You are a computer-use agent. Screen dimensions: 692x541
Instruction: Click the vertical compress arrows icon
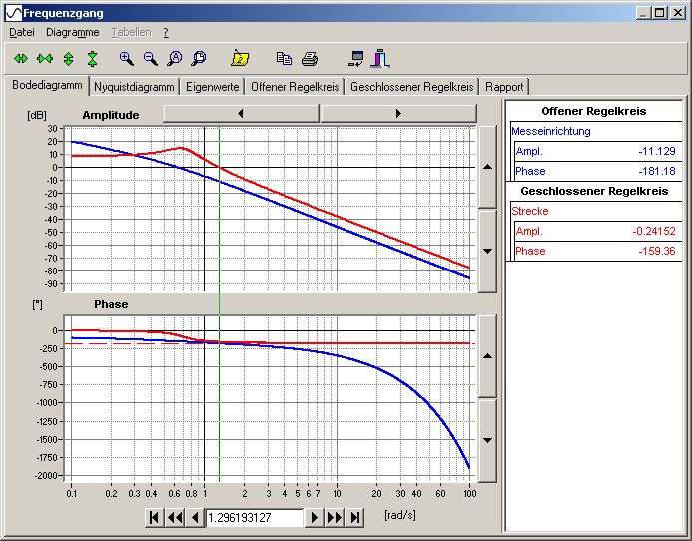coord(92,58)
